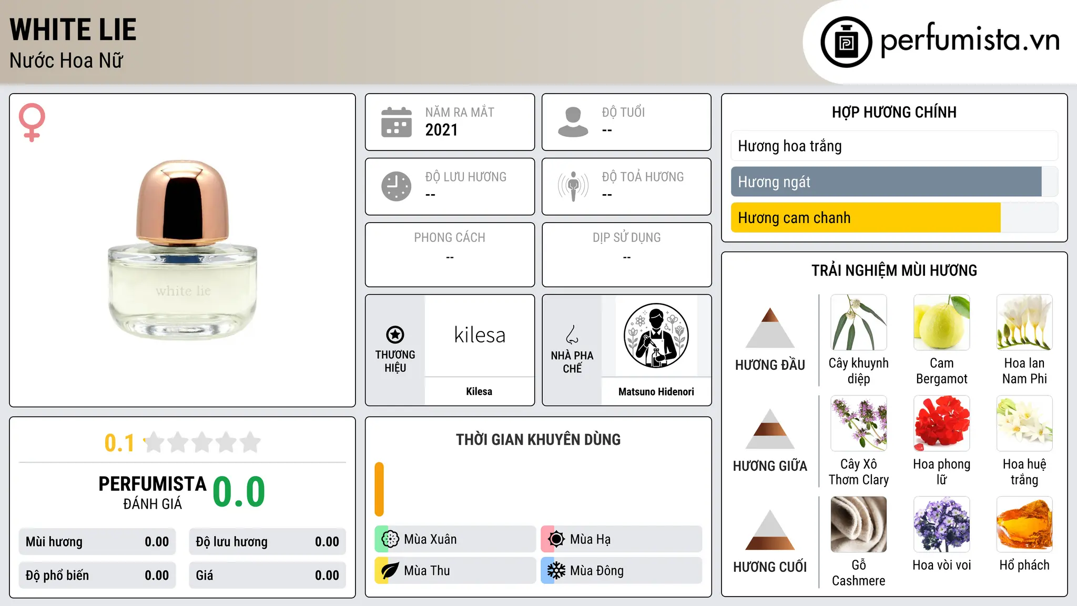Click the star badge icon above Thương hiệu

[x=395, y=335]
